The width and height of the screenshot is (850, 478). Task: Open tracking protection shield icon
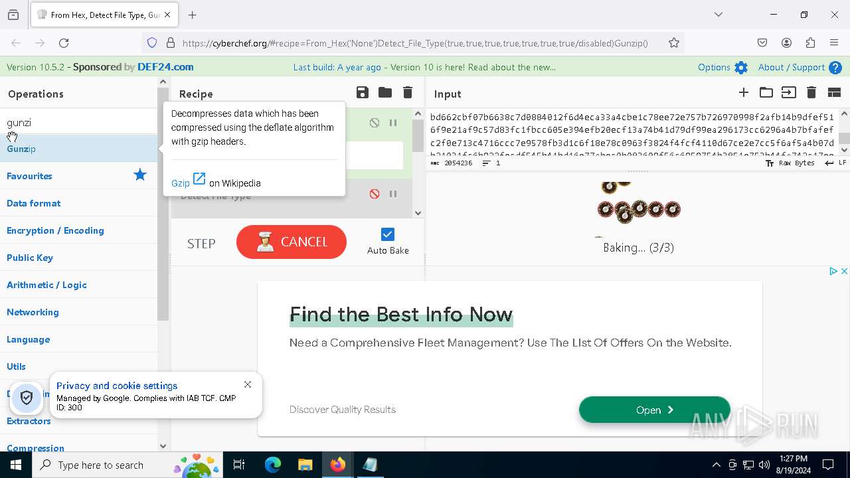(152, 43)
